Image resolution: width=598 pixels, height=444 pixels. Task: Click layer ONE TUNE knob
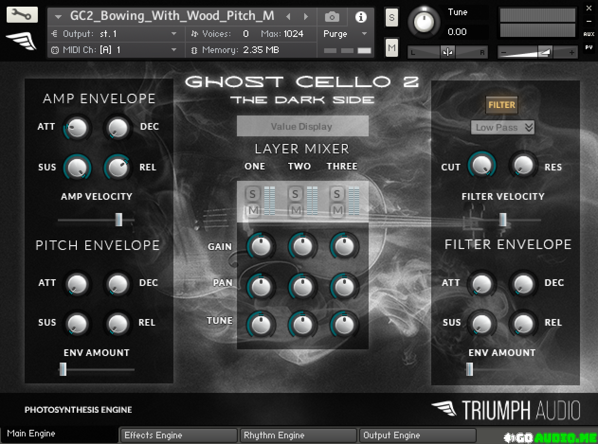(261, 324)
